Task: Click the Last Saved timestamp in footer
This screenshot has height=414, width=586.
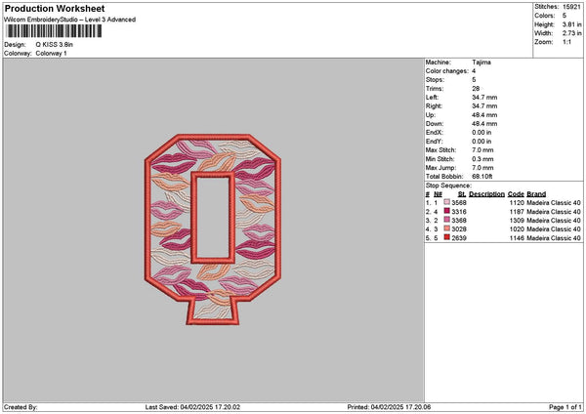Action: pyautogui.click(x=192, y=407)
